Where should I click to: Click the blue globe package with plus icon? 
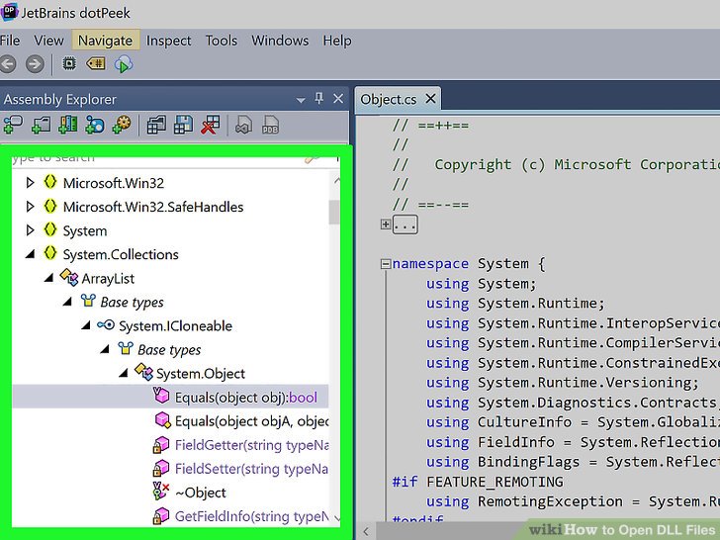pos(95,125)
